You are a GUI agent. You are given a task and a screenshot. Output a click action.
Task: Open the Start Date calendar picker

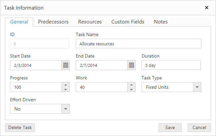click(x=65, y=66)
